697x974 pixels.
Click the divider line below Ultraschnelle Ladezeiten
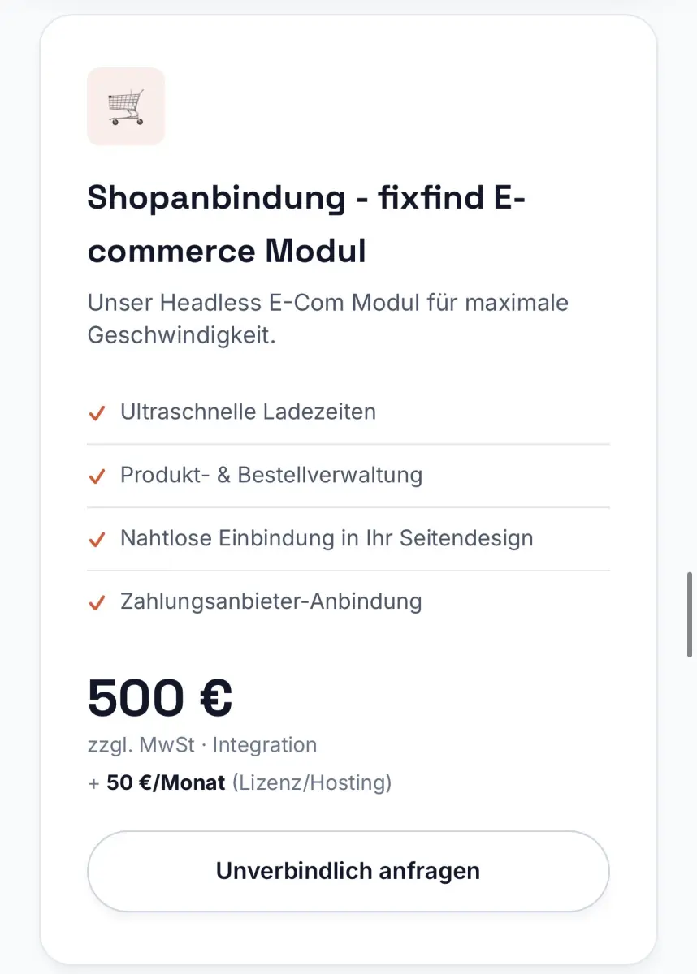coord(348,444)
